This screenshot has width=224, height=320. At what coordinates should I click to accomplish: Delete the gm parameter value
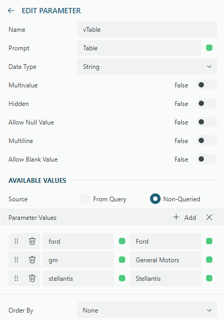(32, 260)
